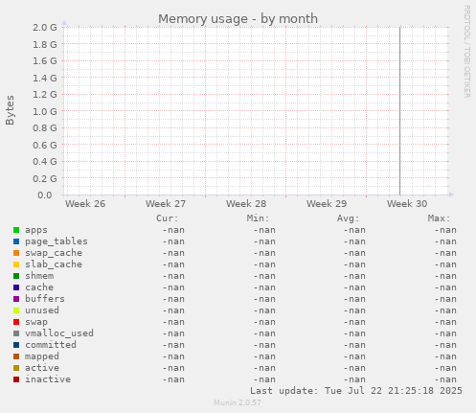The width and height of the screenshot is (476, 413).
Task: Select the mapped legend label
Action: click(42, 356)
